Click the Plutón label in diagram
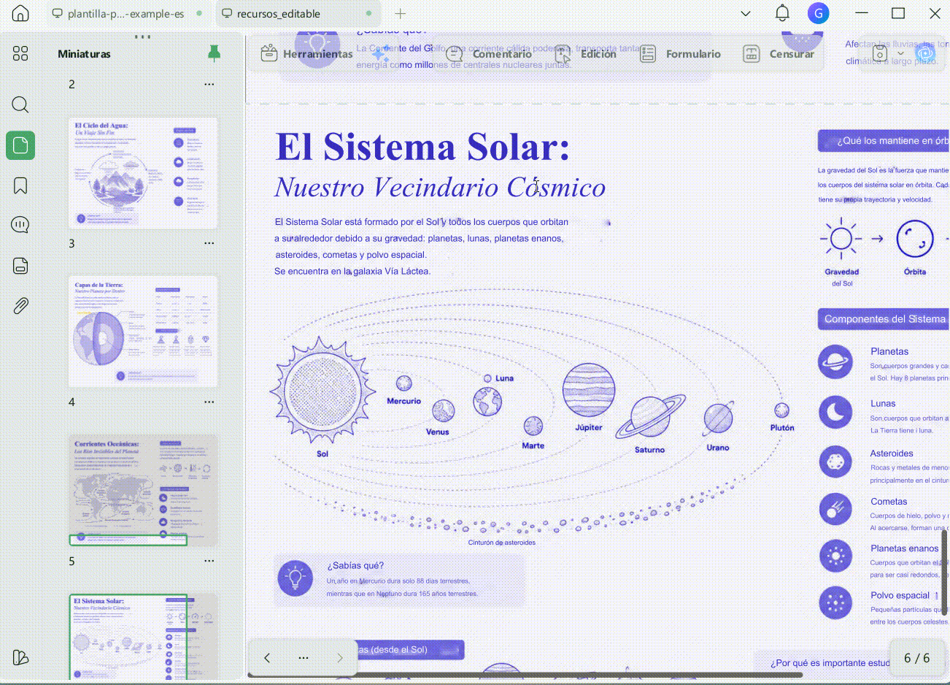Viewport: 950px width, 685px height. click(782, 427)
